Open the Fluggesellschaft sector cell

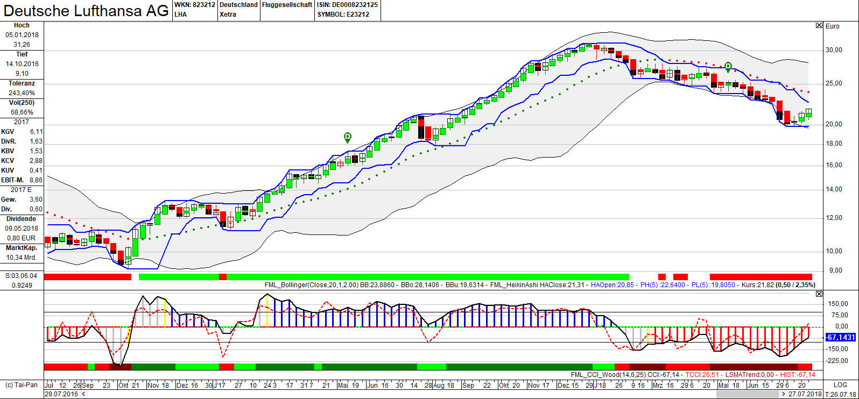[287, 5]
